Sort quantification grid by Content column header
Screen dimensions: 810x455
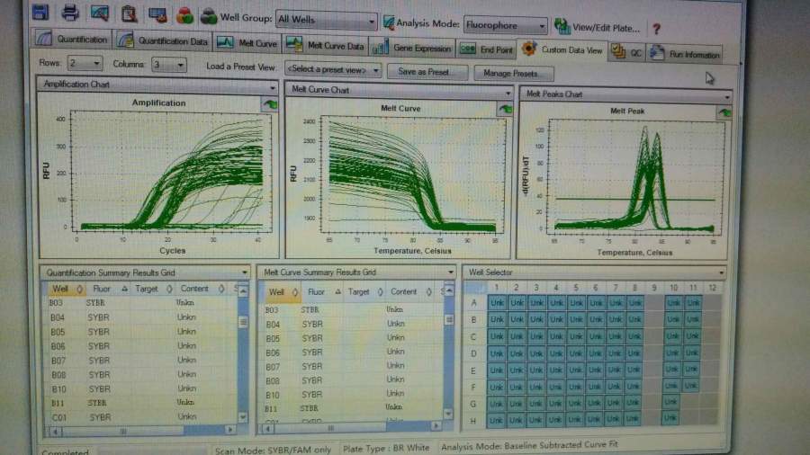(202, 289)
